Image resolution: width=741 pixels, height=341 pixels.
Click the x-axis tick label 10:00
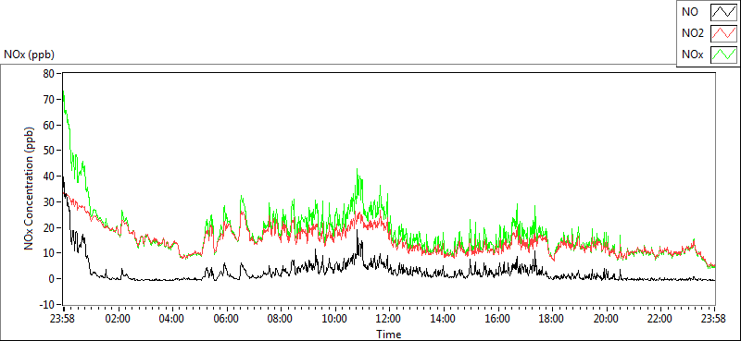(x=334, y=318)
